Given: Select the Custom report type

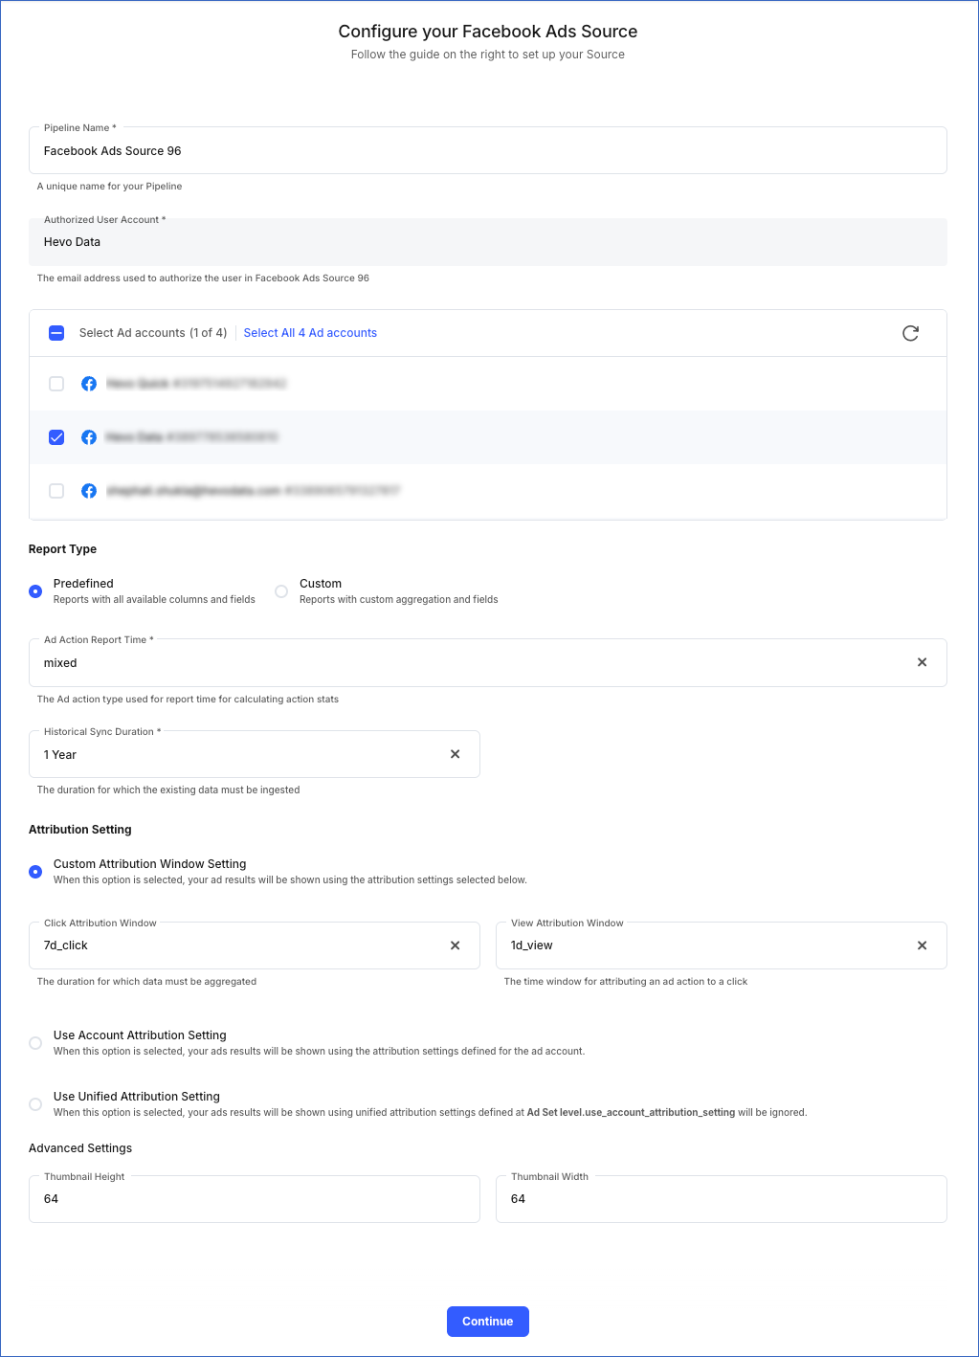Looking at the screenshot, I should tap(281, 591).
